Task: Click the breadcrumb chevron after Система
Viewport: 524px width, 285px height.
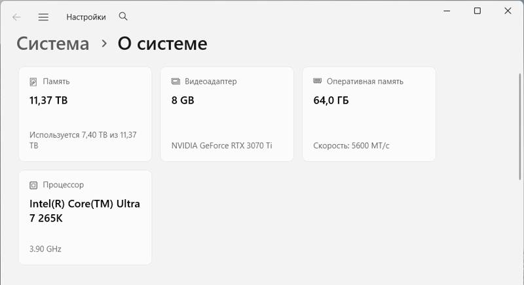Action: click(103, 44)
